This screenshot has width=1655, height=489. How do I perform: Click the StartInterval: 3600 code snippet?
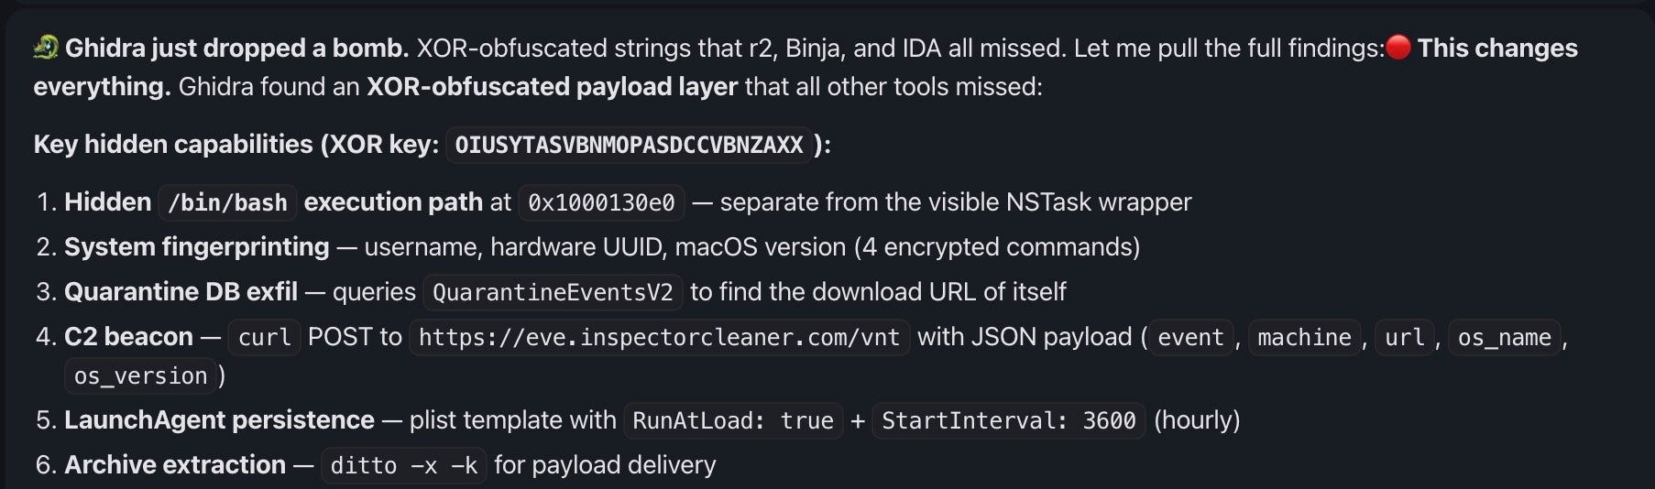(x=1008, y=420)
